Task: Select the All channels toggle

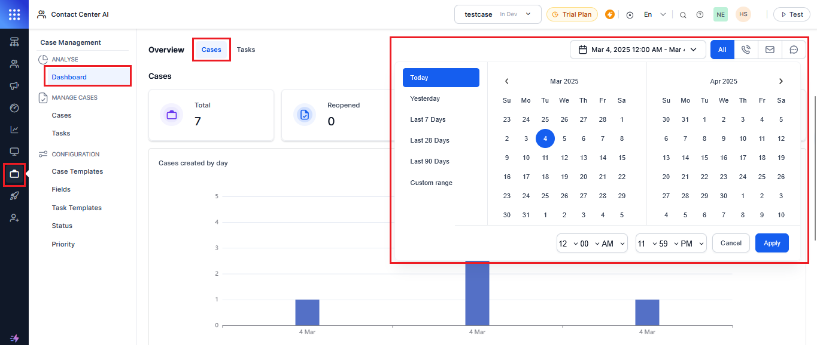Action: tap(722, 50)
